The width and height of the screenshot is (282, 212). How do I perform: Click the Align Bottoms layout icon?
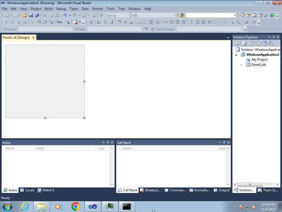tap(131, 22)
